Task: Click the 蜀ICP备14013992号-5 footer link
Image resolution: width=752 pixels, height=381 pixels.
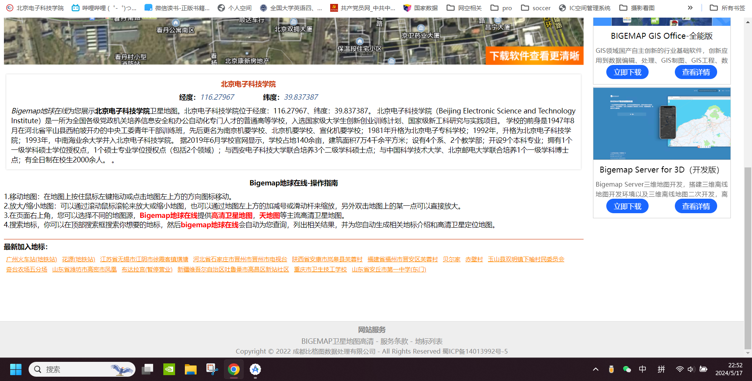Action: point(475,351)
